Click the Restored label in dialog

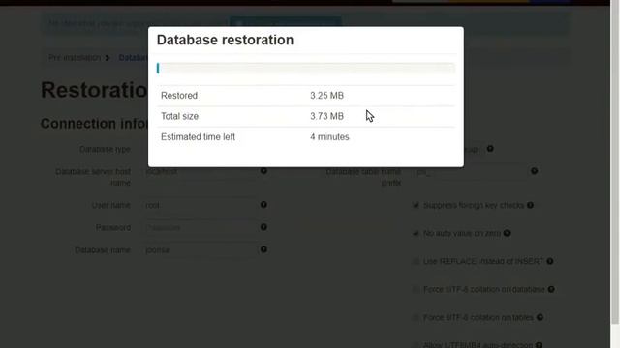pos(178,96)
